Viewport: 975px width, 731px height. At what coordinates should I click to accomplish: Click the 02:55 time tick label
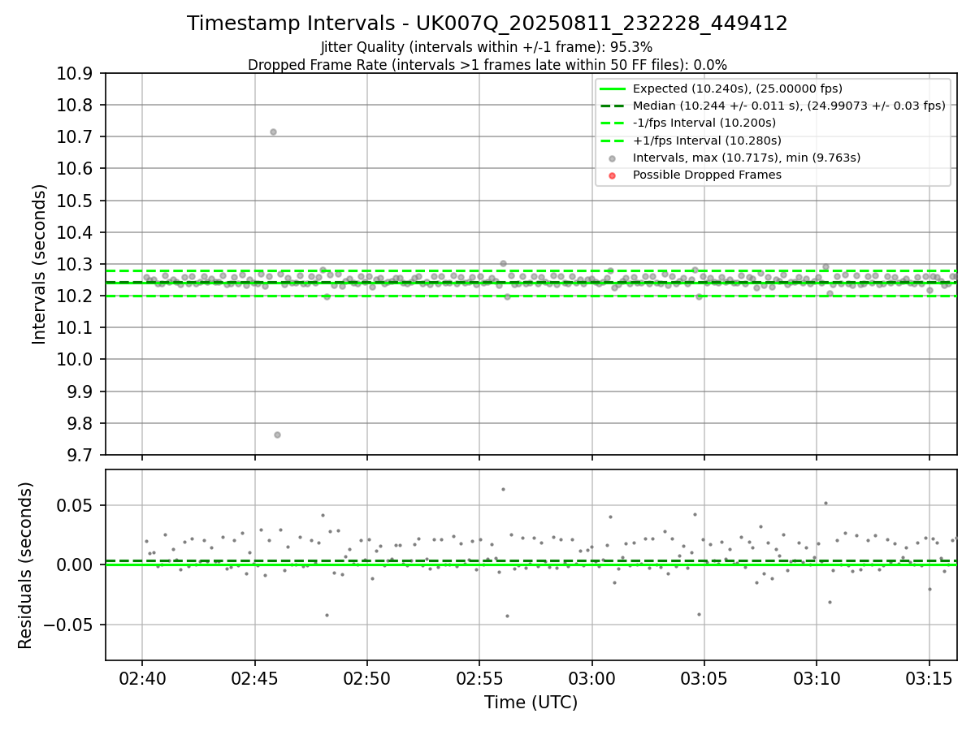479,678
